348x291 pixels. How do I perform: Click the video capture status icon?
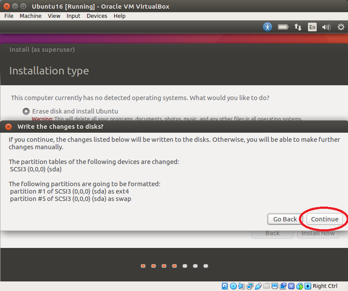coord(283,286)
